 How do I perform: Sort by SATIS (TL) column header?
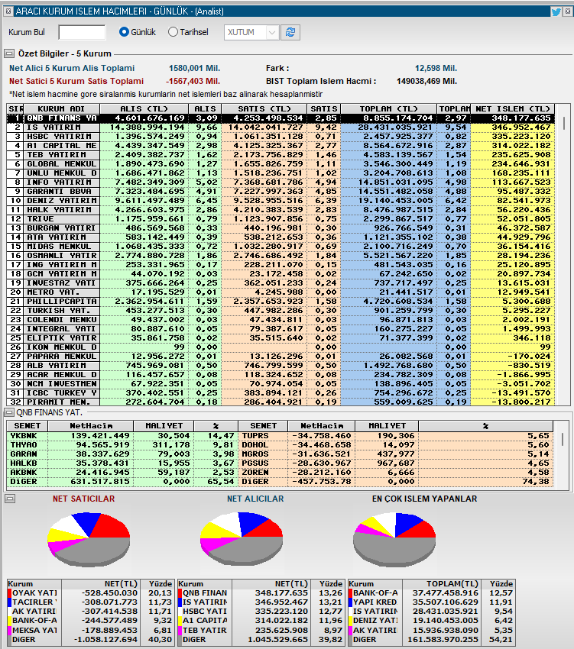point(264,109)
